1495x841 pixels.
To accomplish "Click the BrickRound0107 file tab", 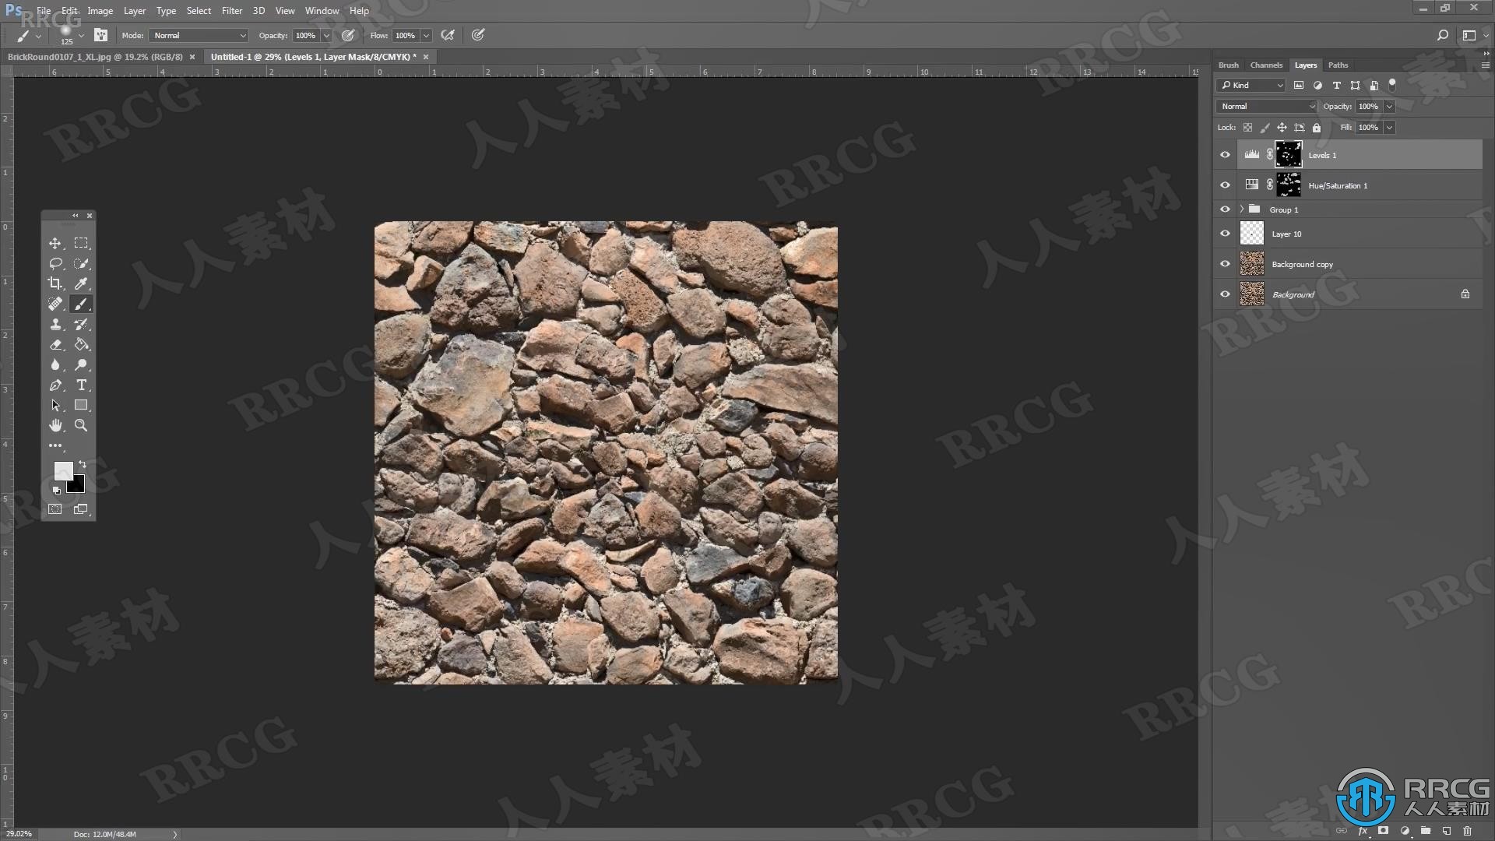I will [96, 55].
